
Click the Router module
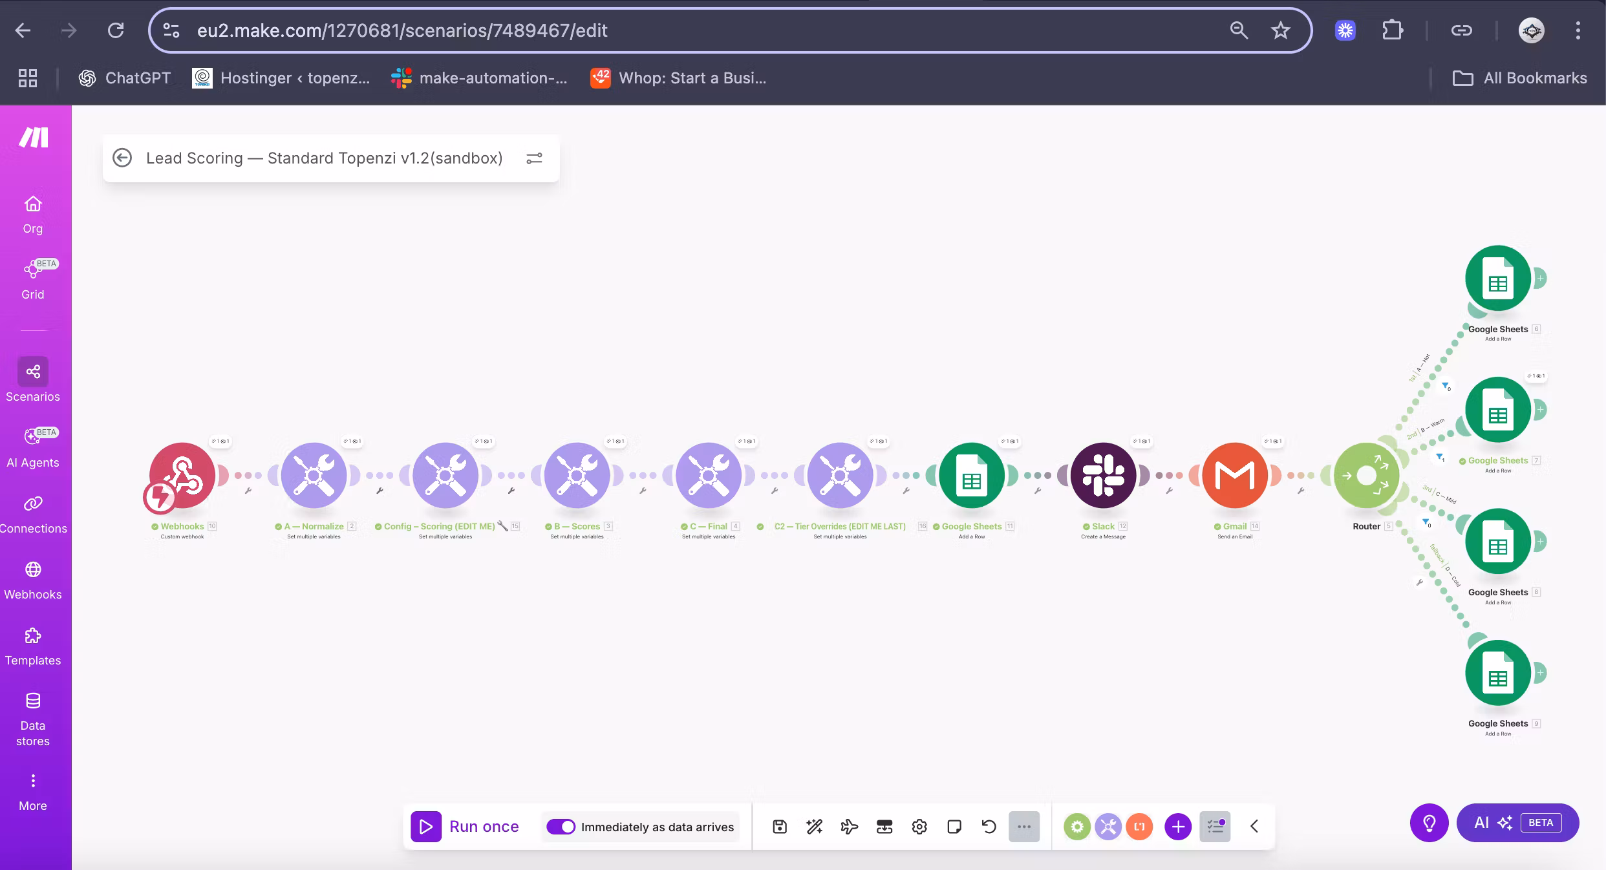click(1366, 476)
